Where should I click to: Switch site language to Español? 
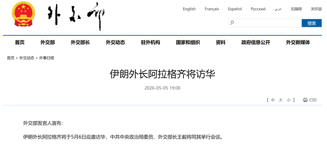point(235,9)
